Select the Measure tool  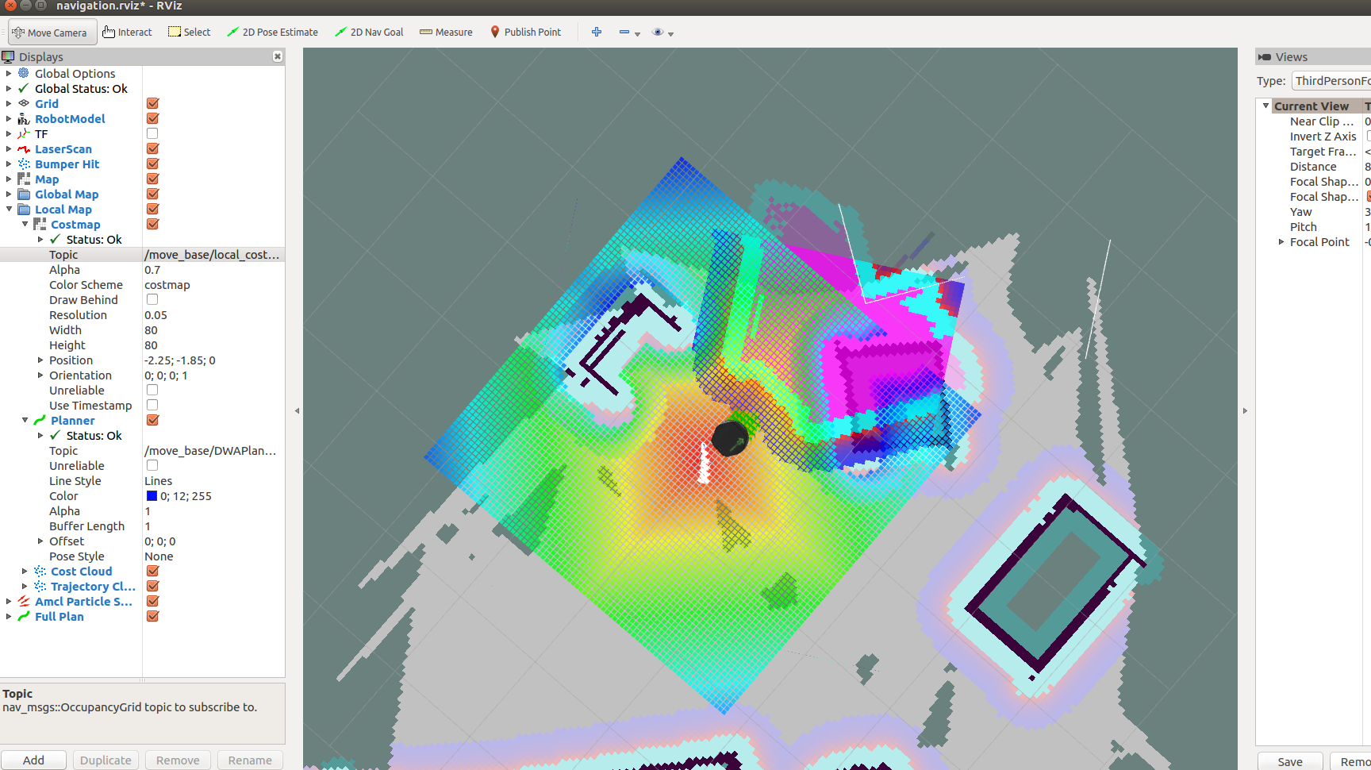pyautogui.click(x=446, y=32)
